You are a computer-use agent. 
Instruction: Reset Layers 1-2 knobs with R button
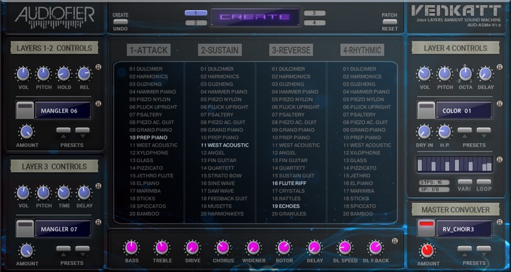click(98, 67)
